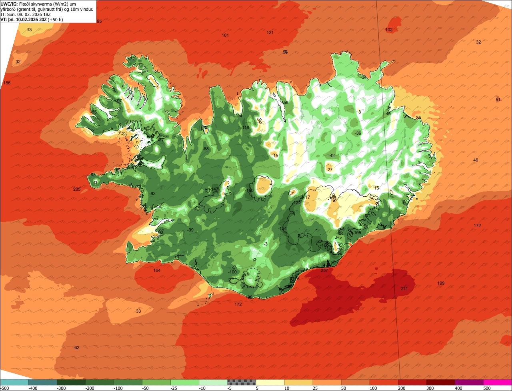The height and width of the screenshot is (391, 512).
Task: Click the value 257 on the south coast
Action: 324,271
